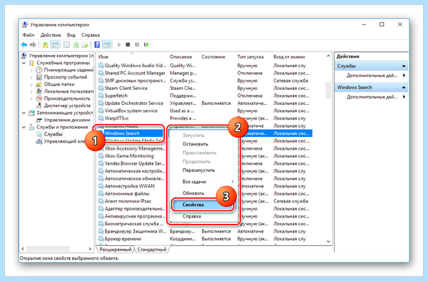
Task: Click the services list vertical scrollbar thumb
Action: pos(328,90)
